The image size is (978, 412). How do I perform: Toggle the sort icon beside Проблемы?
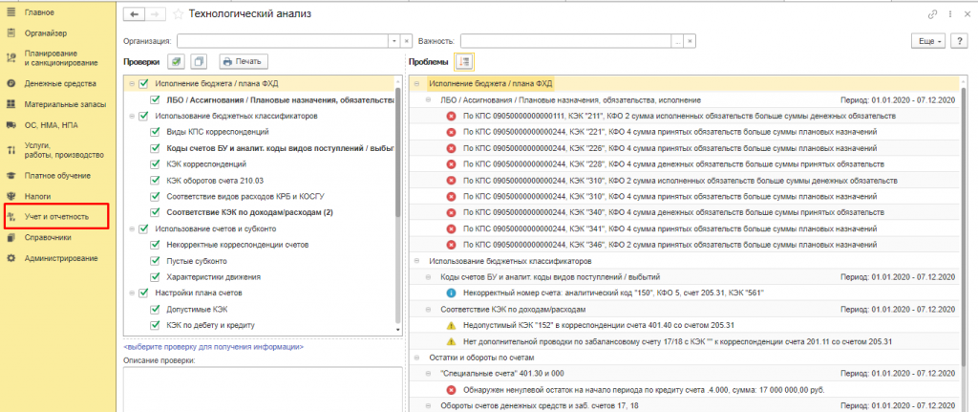(464, 61)
